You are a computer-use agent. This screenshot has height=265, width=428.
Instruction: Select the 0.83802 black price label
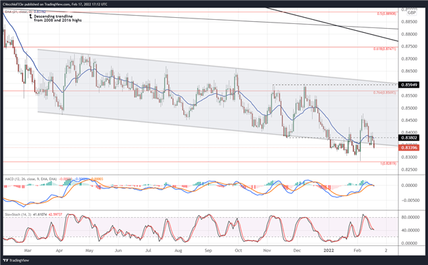409,138
